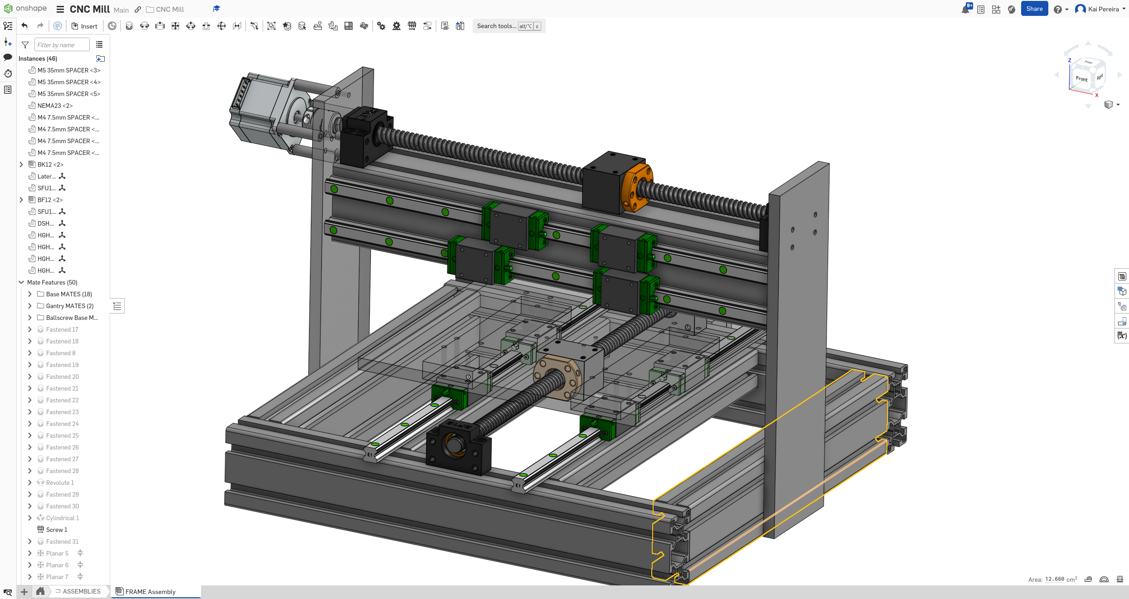Open the comments panel in left sidebar
Screen dimensions: 1129x599
(8, 58)
